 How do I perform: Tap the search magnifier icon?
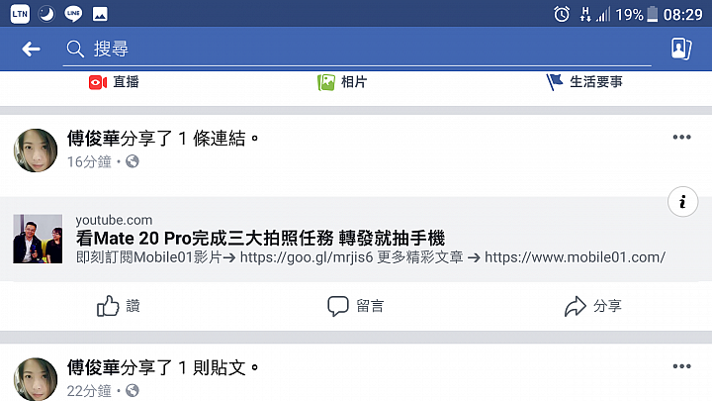click(75, 49)
